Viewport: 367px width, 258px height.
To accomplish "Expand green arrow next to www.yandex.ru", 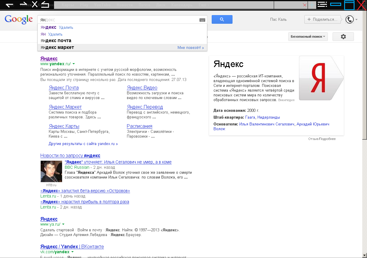I will coord(74,64).
